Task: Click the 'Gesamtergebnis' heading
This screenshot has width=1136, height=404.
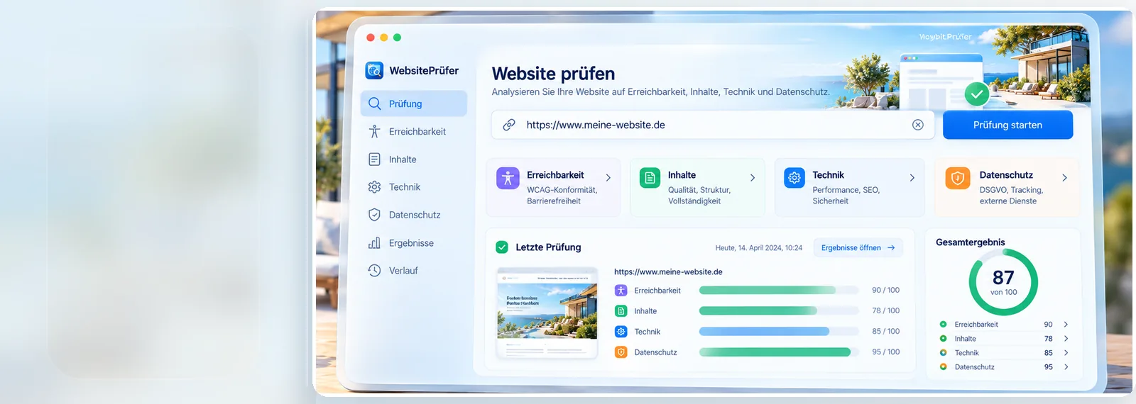Action: (x=970, y=242)
